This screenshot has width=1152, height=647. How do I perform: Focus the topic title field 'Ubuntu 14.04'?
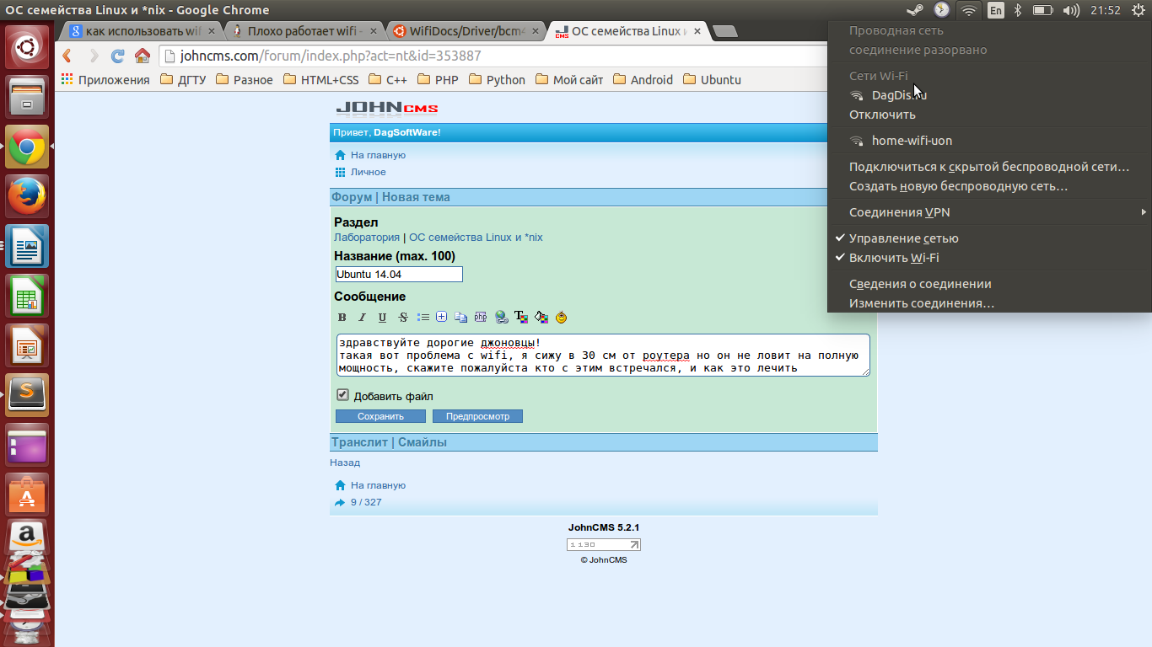tap(399, 275)
